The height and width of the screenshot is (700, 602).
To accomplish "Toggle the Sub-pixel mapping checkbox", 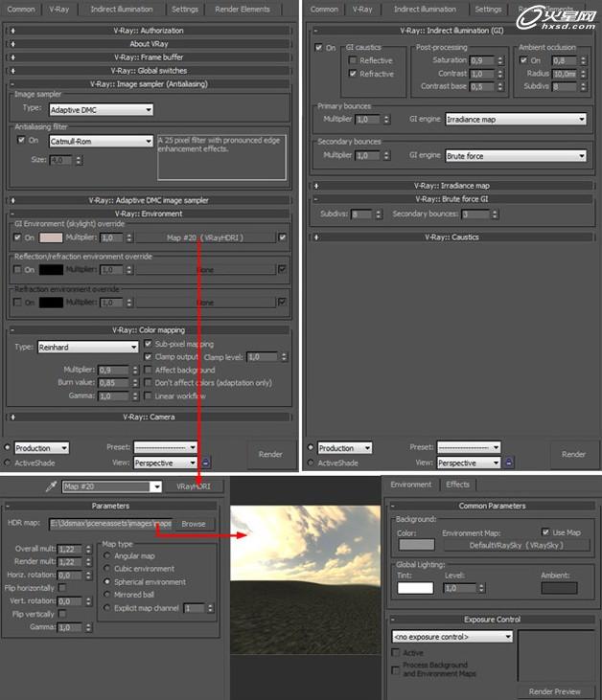I will (148, 344).
